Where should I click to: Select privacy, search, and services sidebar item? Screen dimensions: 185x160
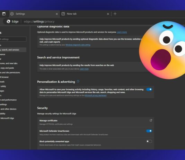(13, 50)
